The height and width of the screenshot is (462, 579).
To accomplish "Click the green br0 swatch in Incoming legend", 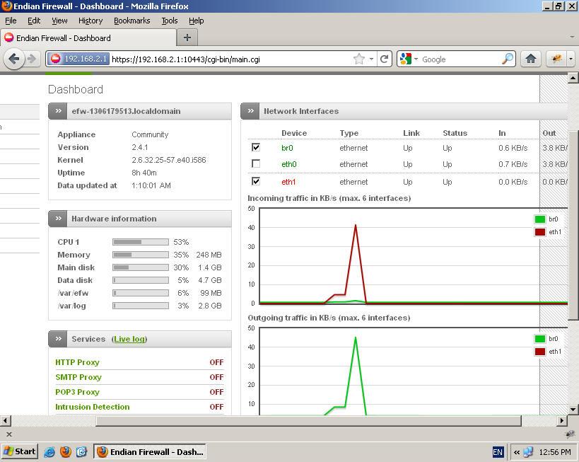I will click(x=540, y=219).
